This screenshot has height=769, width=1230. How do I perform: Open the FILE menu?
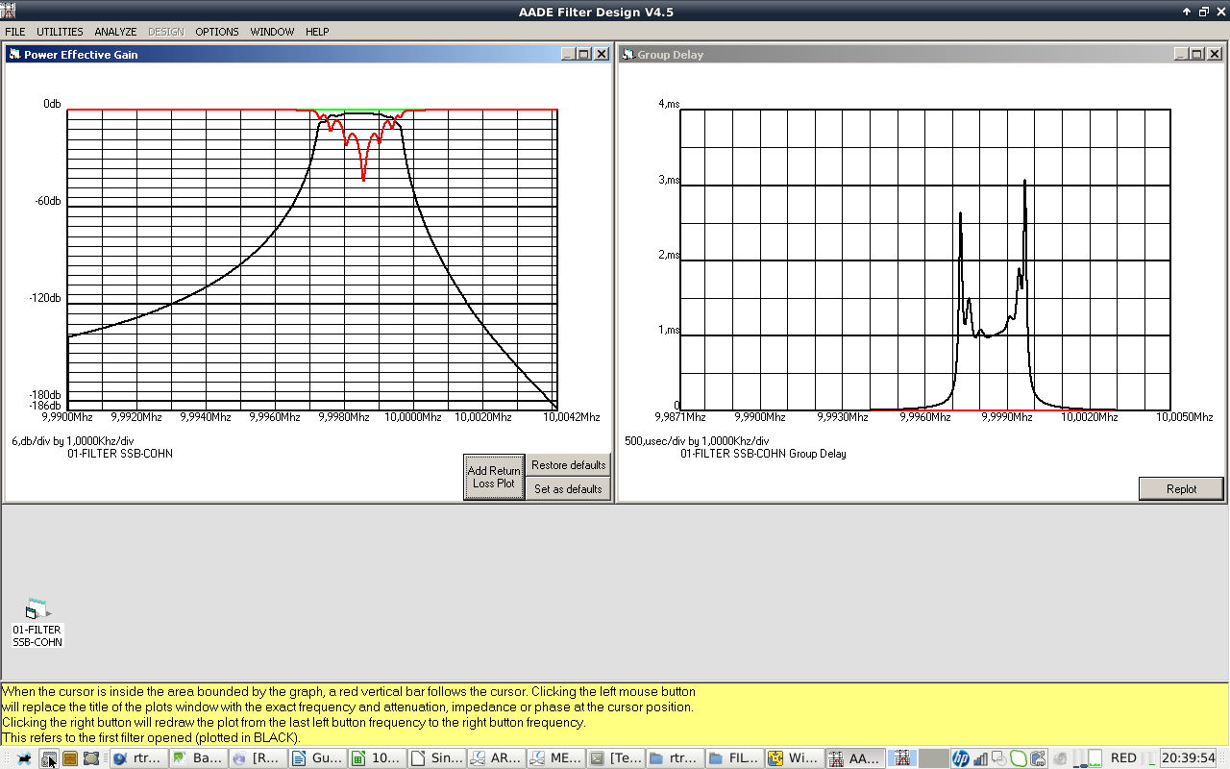coord(15,32)
